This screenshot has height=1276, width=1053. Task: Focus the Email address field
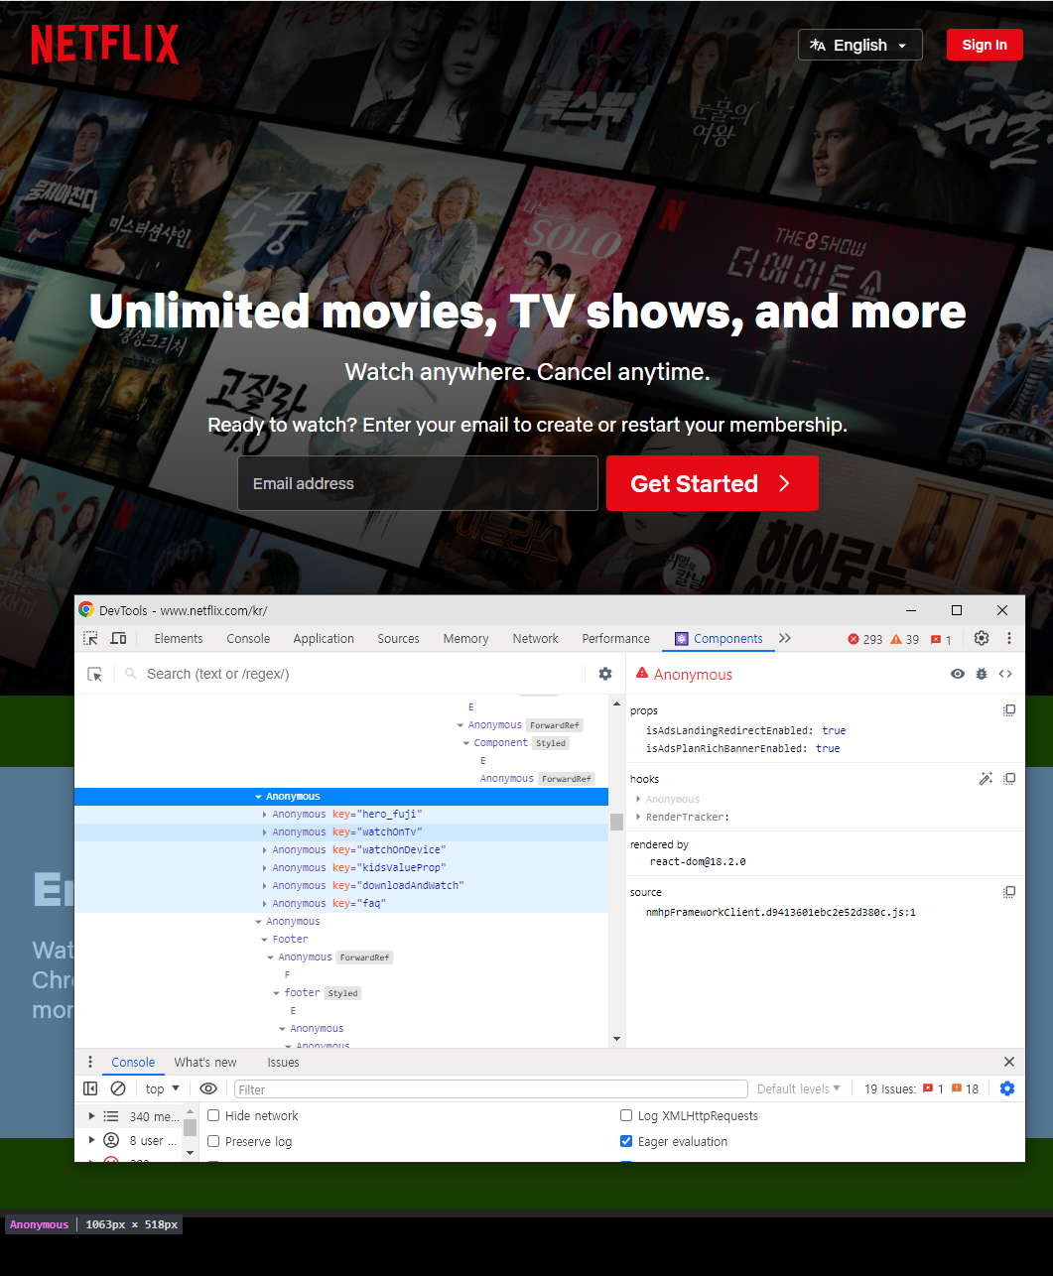pyautogui.click(x=418, y=483)
